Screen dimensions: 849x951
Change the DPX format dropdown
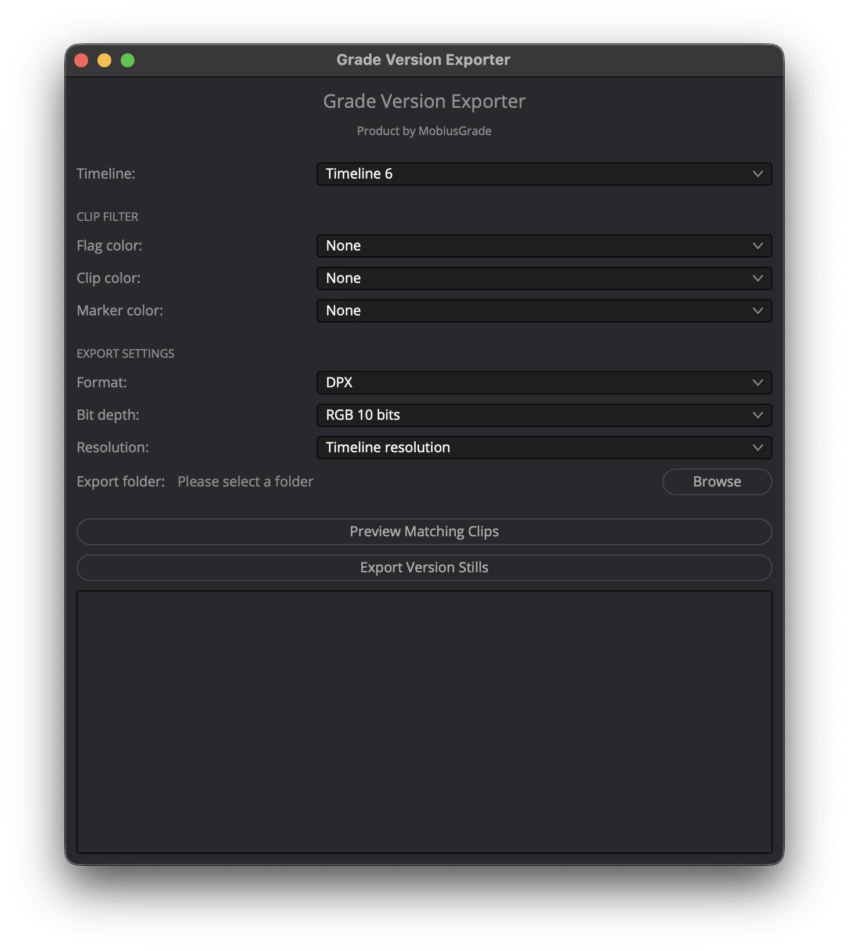(544, 383)
